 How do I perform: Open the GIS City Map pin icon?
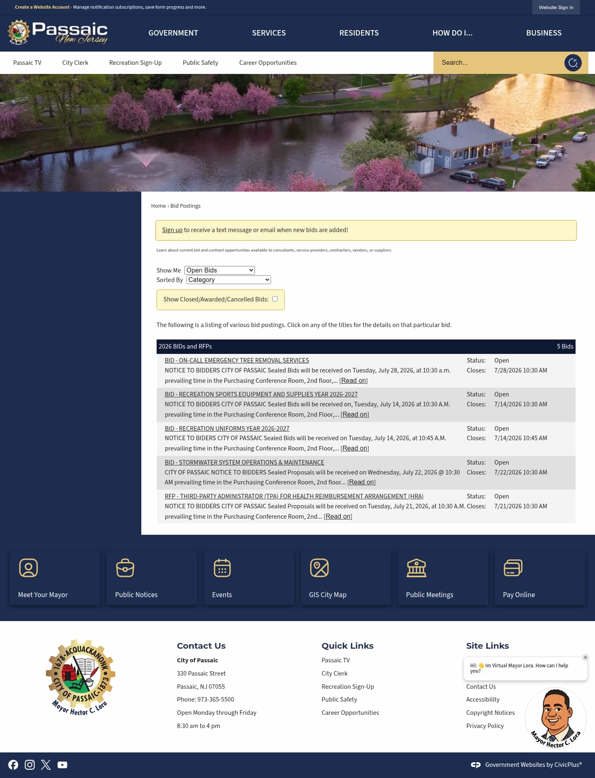pyautogui.click(x=319, y=568)
